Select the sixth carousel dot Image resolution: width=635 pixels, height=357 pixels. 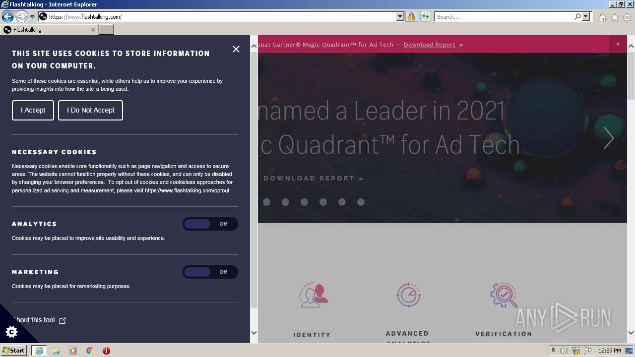point(361,202)
